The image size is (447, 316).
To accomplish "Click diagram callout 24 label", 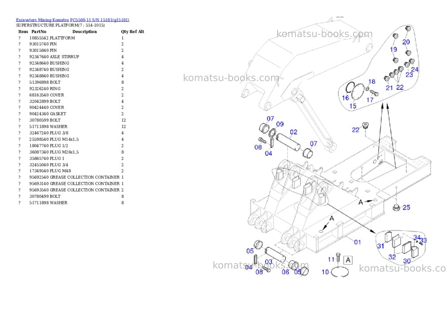I will [415, 69].
